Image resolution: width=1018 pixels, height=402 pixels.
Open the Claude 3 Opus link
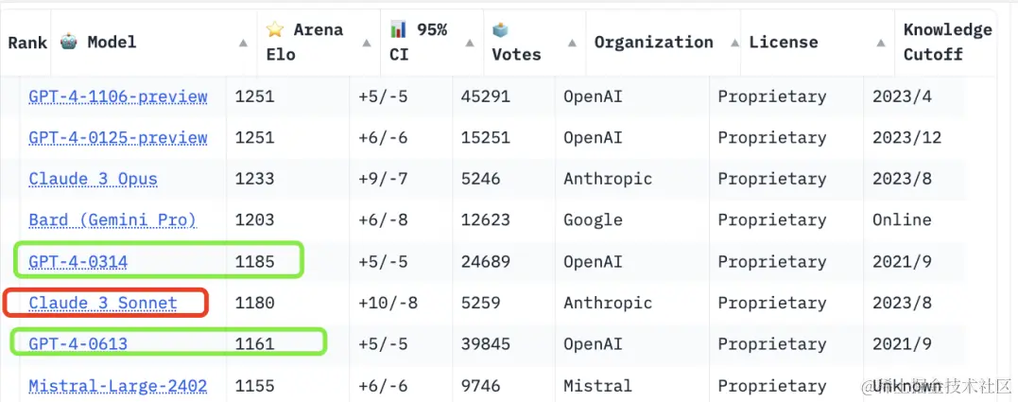(93, 179)
